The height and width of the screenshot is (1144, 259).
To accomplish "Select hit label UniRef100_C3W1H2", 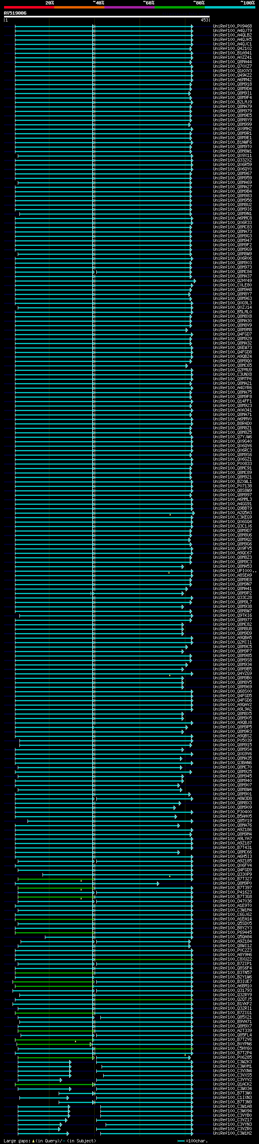I will click(x=232, y=1133).
